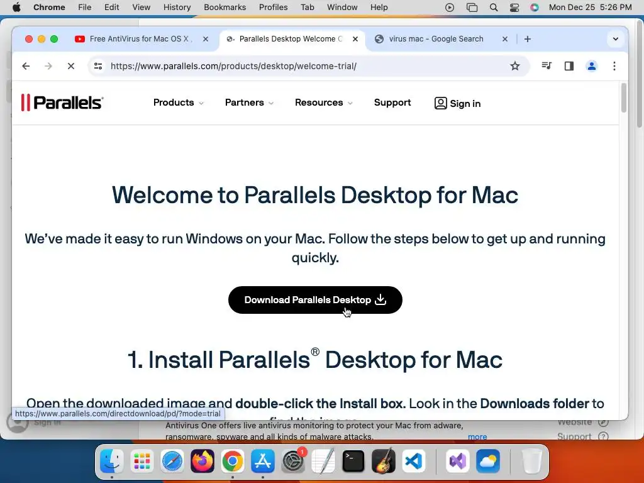Image resolution: width=644 pixels, height=483 pixels.
Task: Click the Parallels logo
Action: click(x=62, y=103)
